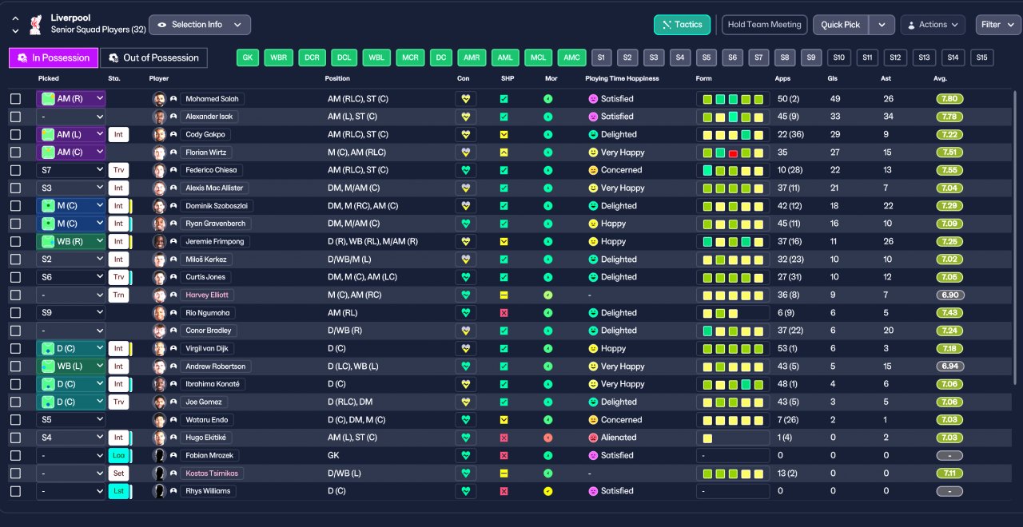Click sharpness icon for Kostas Tsimikas
Viewport: 1023px width, 527px height.
(504, 474)
